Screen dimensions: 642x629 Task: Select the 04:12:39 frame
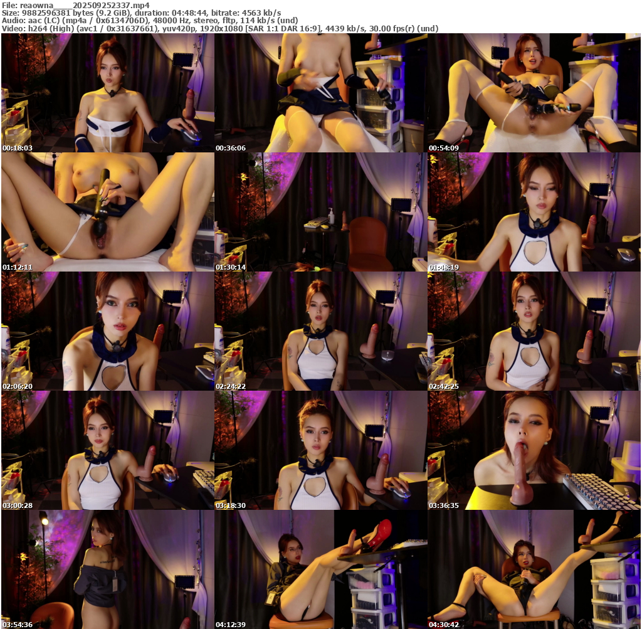320,569
